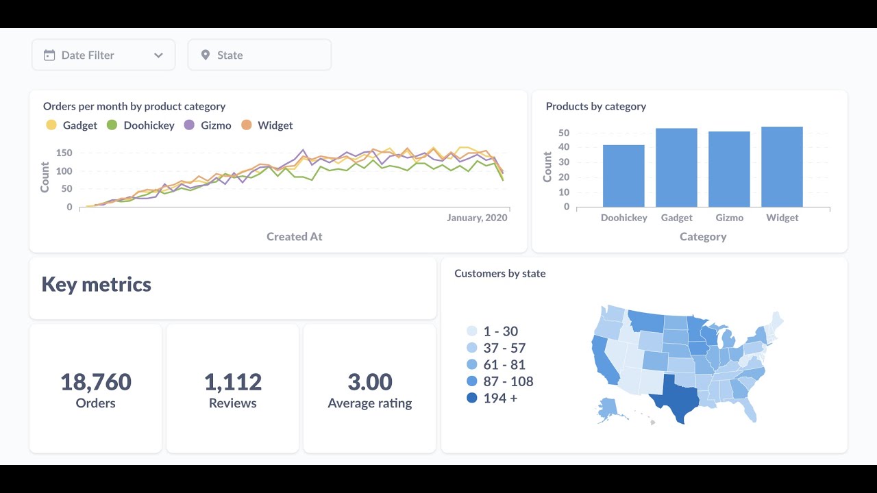Click the 'Count' label on line chart
Image resolution: width=877 pixels, height=493 pixels.
pyautogui.click(x=45, y=177)
